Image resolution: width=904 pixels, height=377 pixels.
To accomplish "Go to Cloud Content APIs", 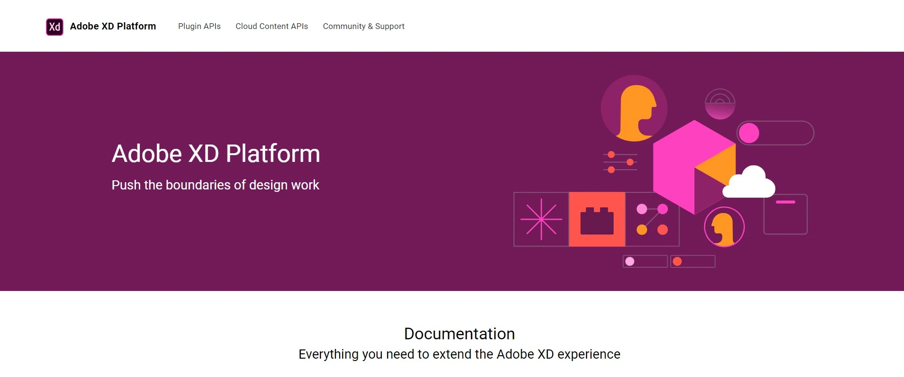I will [x=271, y=27].
